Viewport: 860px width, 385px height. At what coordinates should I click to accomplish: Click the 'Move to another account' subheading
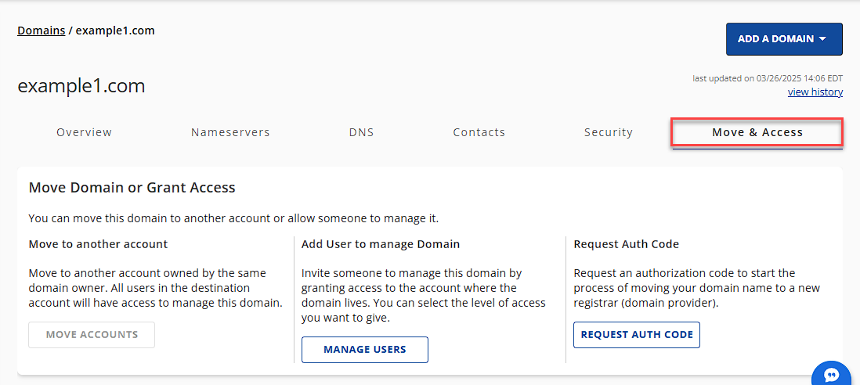pos(98,244)
